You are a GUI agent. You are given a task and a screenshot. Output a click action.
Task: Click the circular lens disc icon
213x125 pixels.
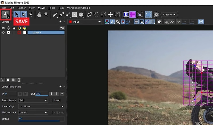click(156, 15)
